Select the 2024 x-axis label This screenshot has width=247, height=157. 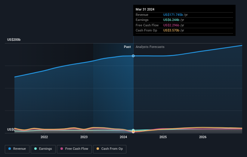[123, 137]
